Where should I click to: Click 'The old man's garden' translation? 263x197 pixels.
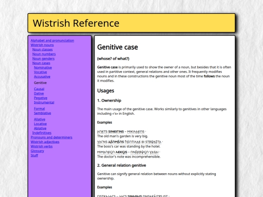click(x=123, y=136)
